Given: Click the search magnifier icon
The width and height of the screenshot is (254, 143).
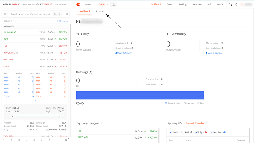Looking at the screenshot, I should click(x=5, y=14).
